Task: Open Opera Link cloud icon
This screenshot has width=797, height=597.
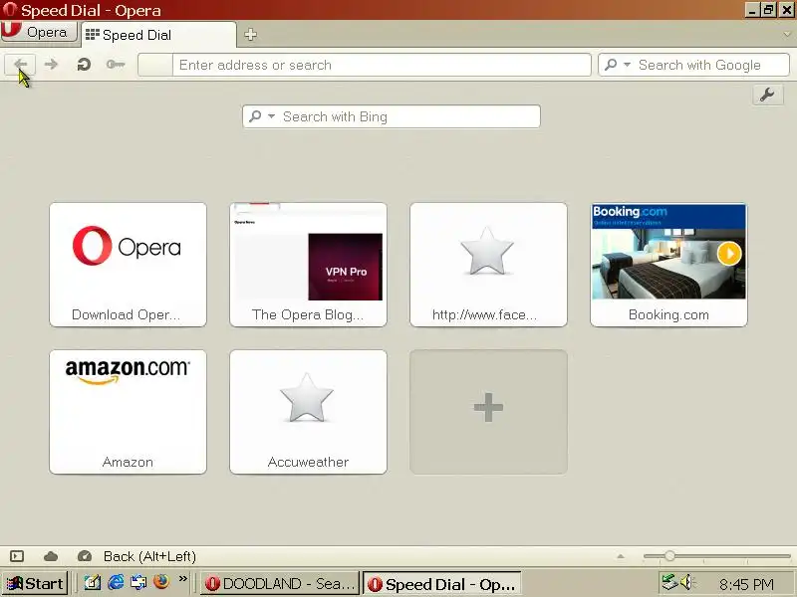Action: click(51, 556)
